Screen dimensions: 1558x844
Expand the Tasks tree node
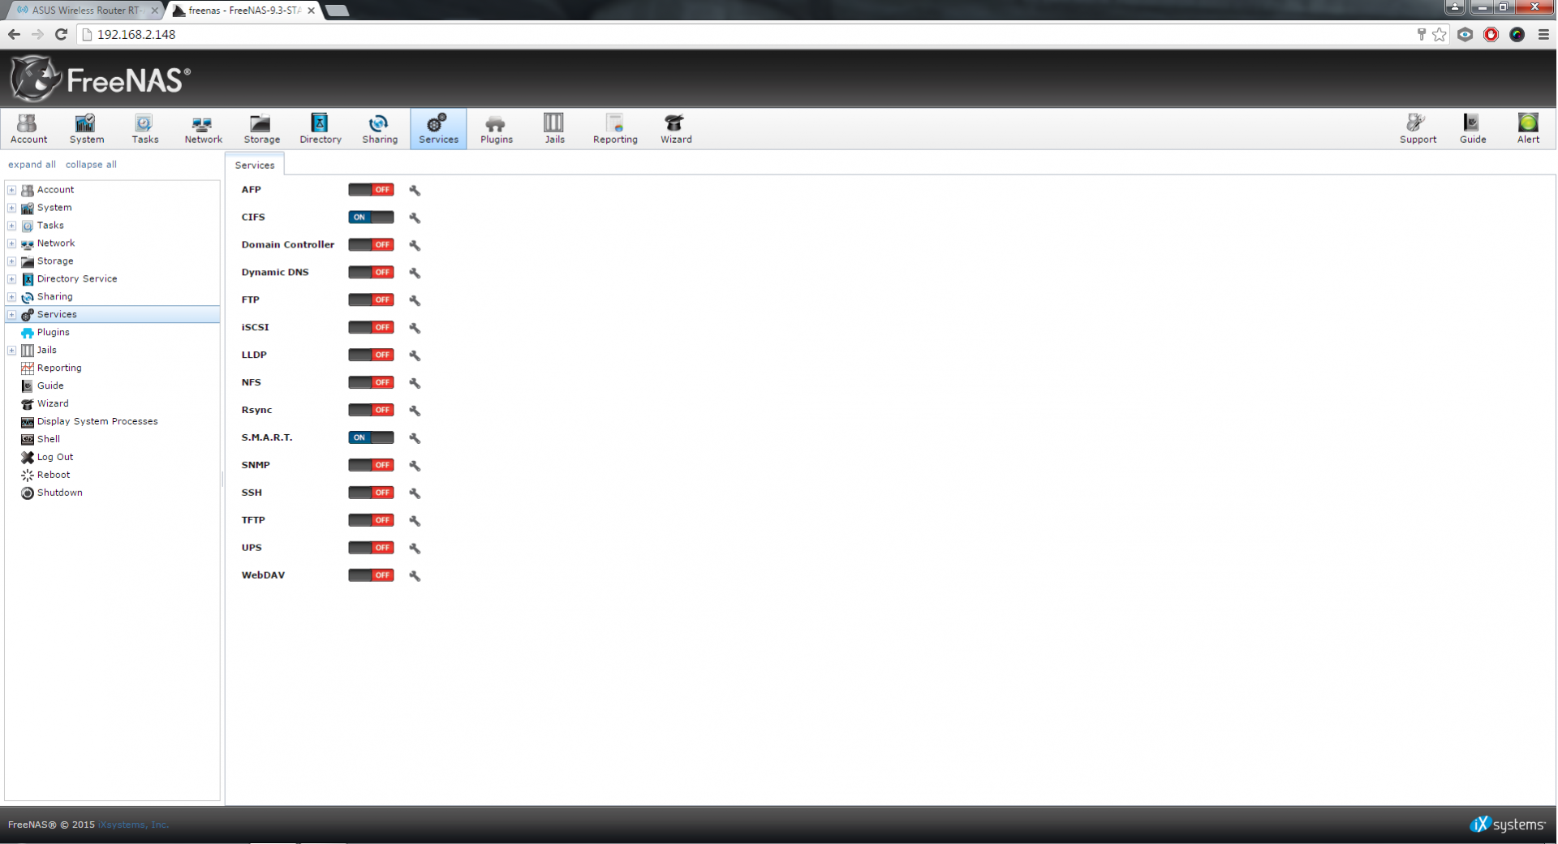coord(11,226)
